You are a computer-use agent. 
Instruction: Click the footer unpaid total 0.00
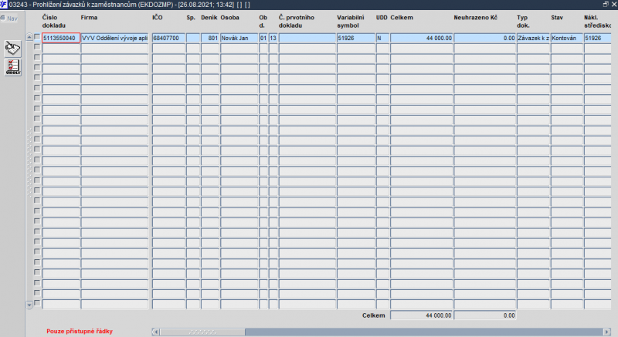(485, 315)
